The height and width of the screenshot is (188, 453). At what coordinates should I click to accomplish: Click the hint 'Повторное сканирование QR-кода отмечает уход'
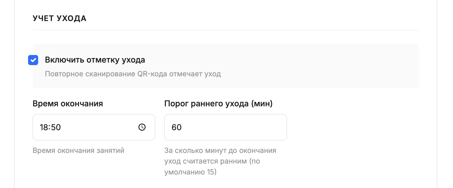pyautogui.click(x=133, y=74)
